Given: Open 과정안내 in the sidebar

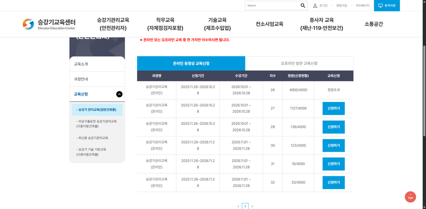Looking at the screenshot, I should (x=97, y=79).
